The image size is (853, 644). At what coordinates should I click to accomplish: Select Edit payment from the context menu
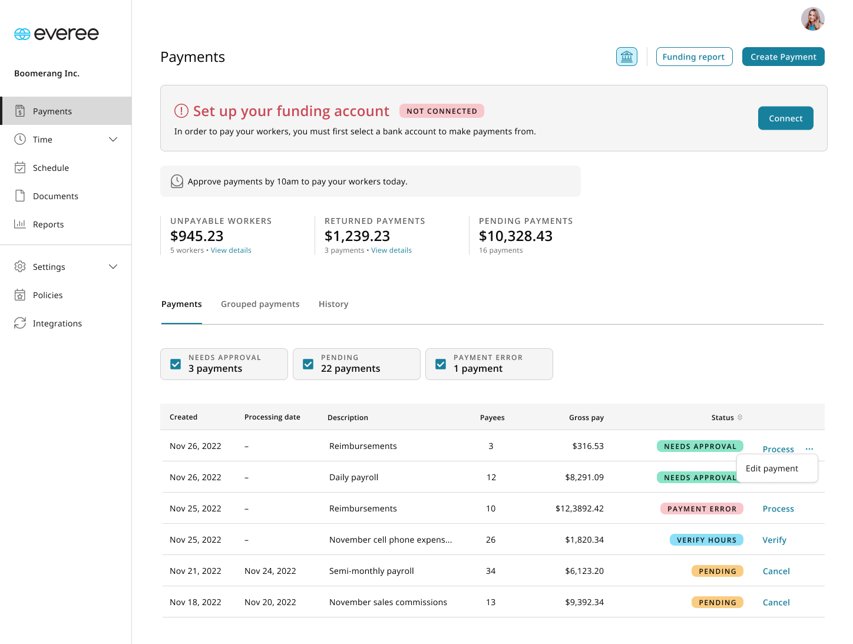(x=772, y=468)
